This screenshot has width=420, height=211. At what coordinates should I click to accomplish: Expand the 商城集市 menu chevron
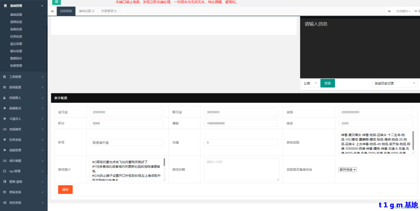[43, 108]
